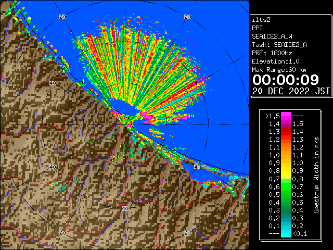
Task: Pick the yellow legend swatch near 0.8
Action: tap(286, 171)
